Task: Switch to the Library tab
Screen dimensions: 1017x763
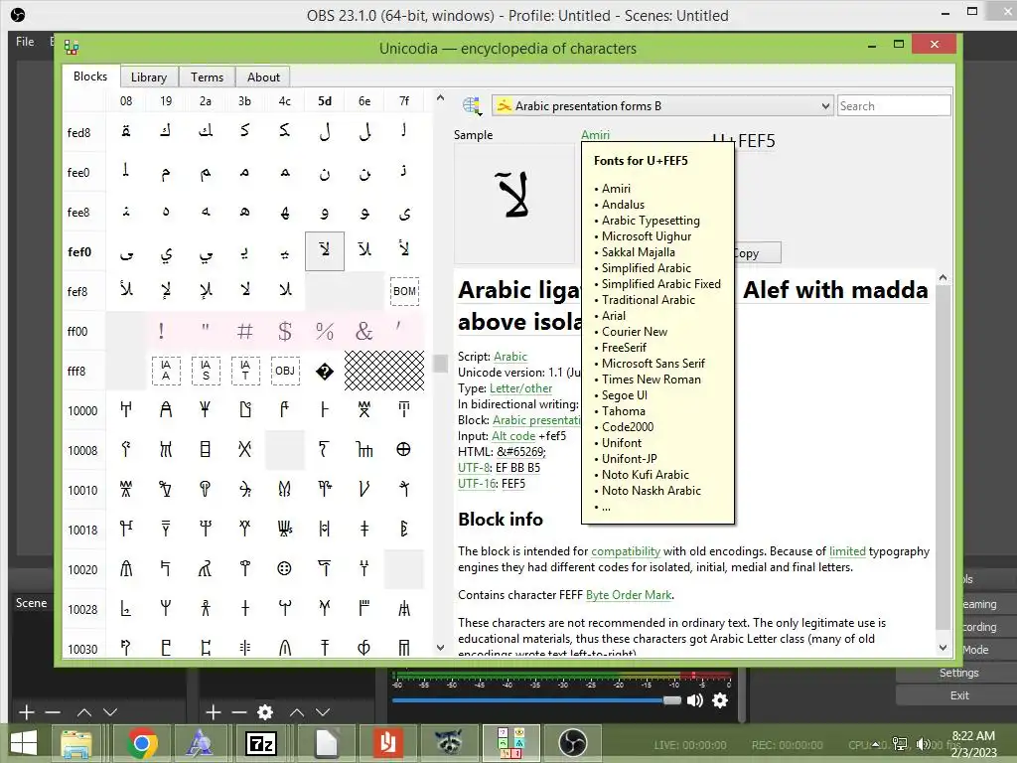Action: point(149,77)
